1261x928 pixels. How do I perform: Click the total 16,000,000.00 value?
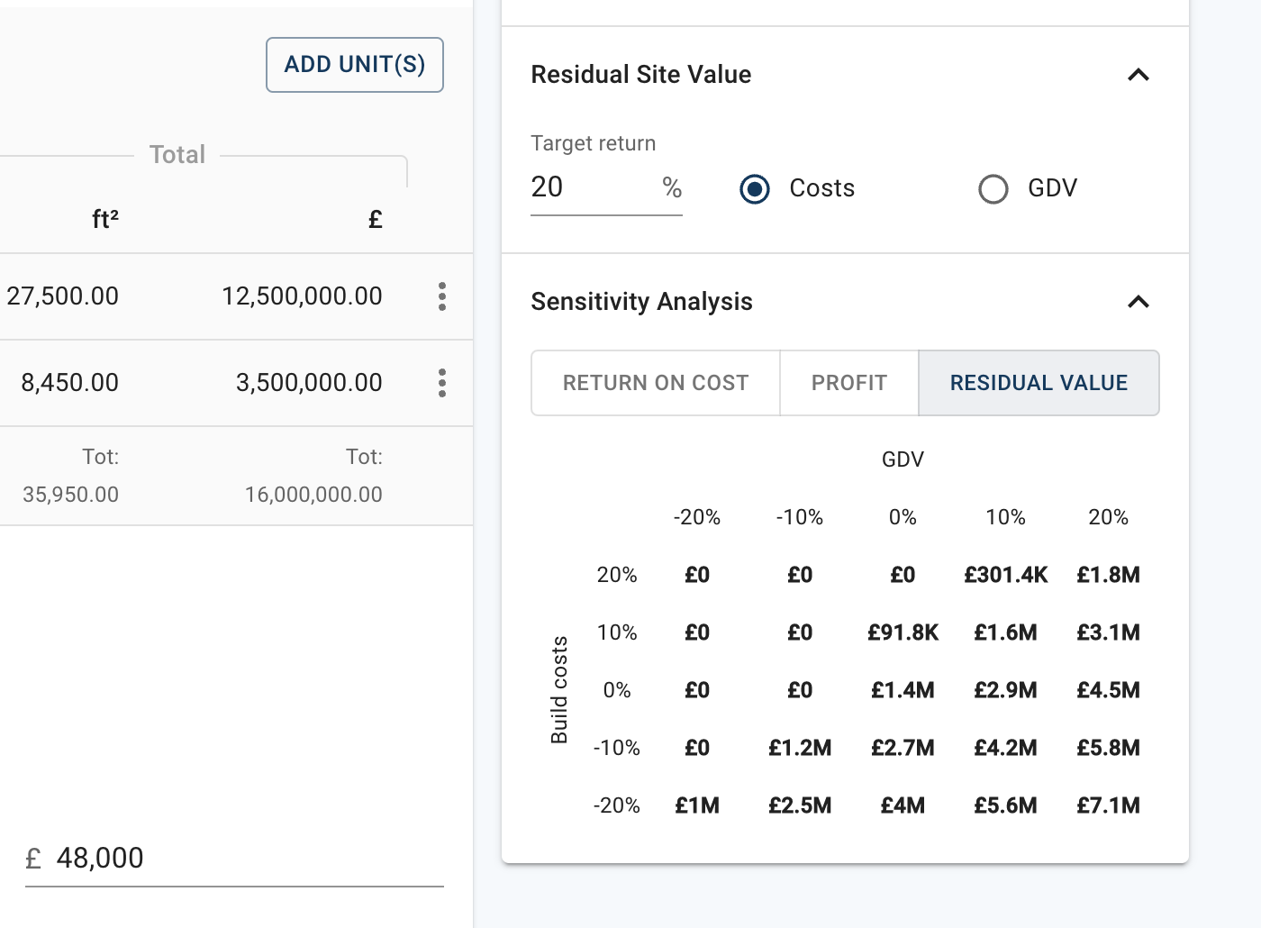click(313, 495)
